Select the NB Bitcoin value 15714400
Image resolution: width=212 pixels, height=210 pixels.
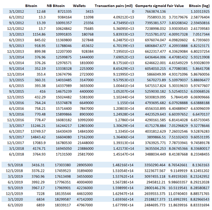point(64,109)
